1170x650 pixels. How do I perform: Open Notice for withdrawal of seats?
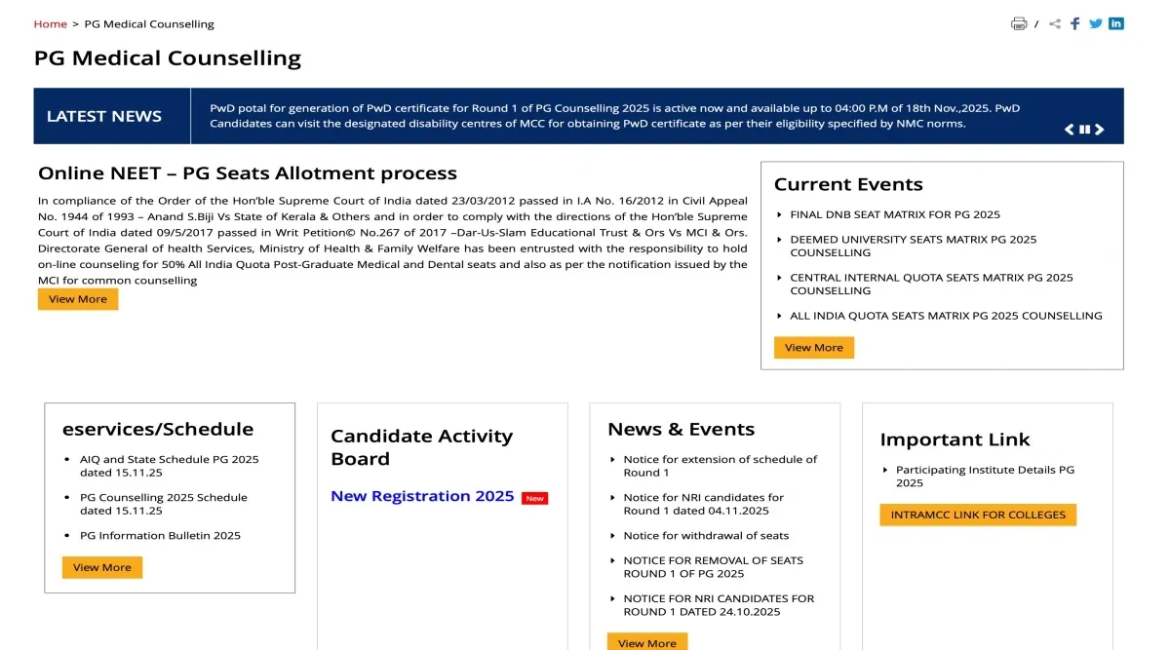point(706,536)
